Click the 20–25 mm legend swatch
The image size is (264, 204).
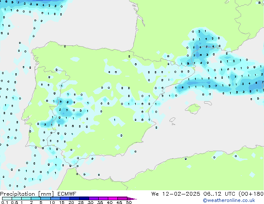[74, 199]
